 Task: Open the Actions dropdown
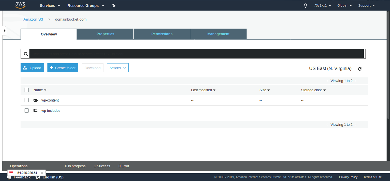[x=117, y=68]
